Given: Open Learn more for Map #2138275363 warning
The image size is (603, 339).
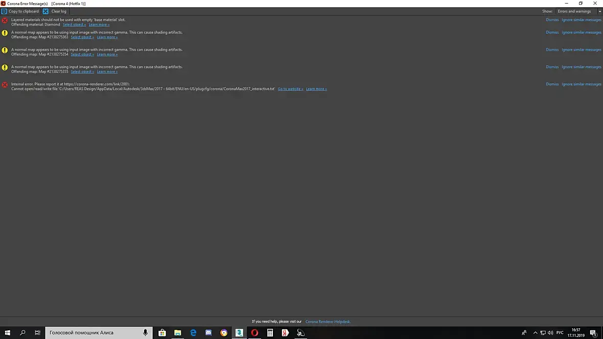Looking at the screenshot, I should click(x=107, y=37).
